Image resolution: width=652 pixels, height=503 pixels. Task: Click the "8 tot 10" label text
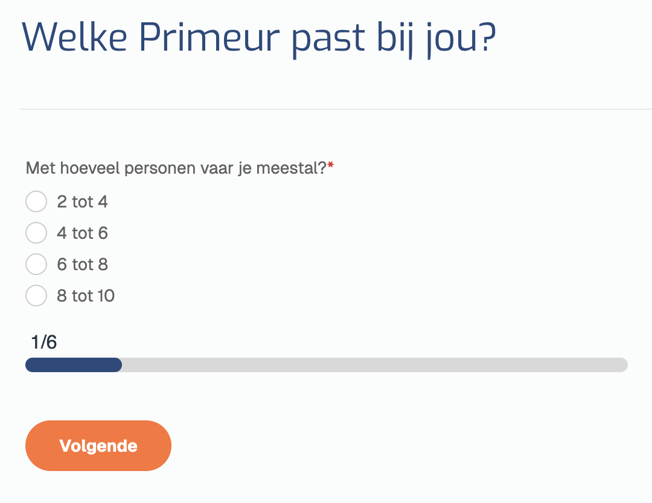pyautogui.click(x=86, y=296)
